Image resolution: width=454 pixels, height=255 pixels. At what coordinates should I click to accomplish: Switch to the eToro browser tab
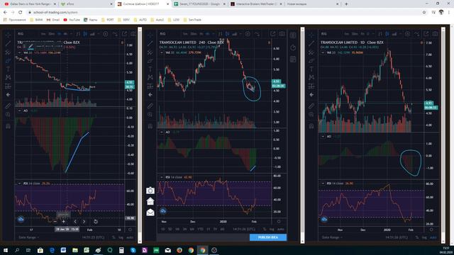tap(87, 4)
